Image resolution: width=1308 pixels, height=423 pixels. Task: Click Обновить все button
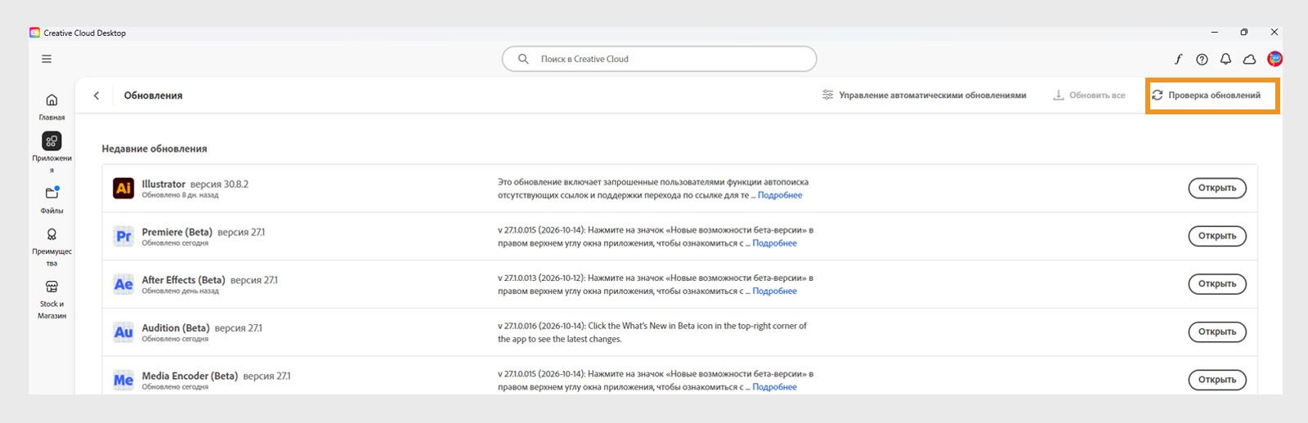coord(1089,96)
